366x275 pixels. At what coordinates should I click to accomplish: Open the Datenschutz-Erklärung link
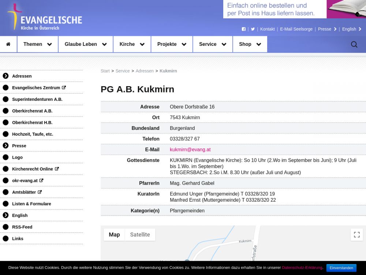[x=302, y=268]
